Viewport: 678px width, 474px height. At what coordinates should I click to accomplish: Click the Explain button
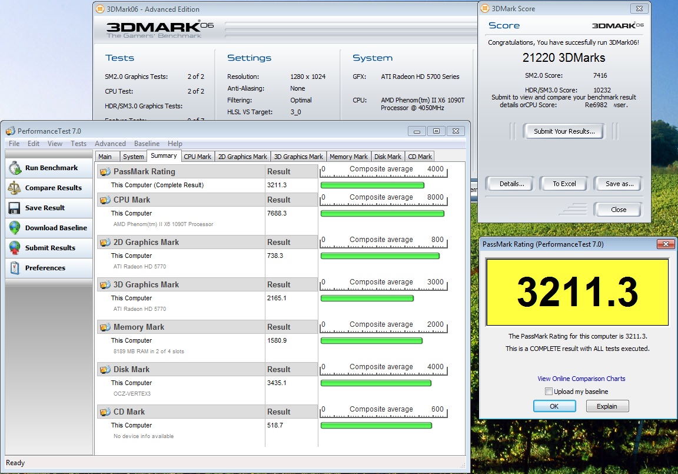point(607,406)
